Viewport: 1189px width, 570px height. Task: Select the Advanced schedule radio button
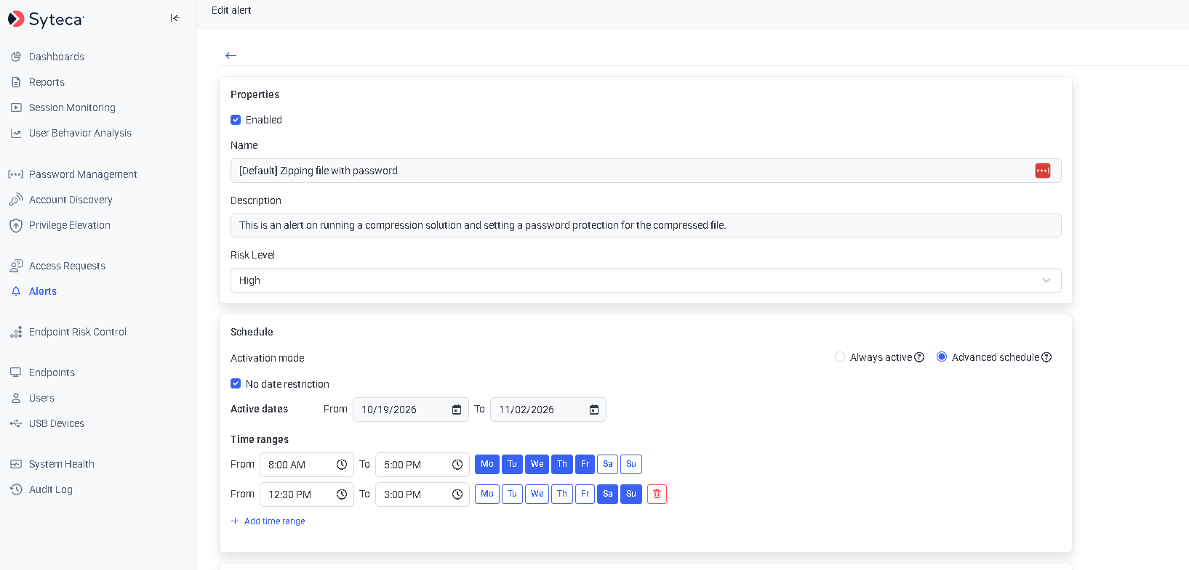942,357
